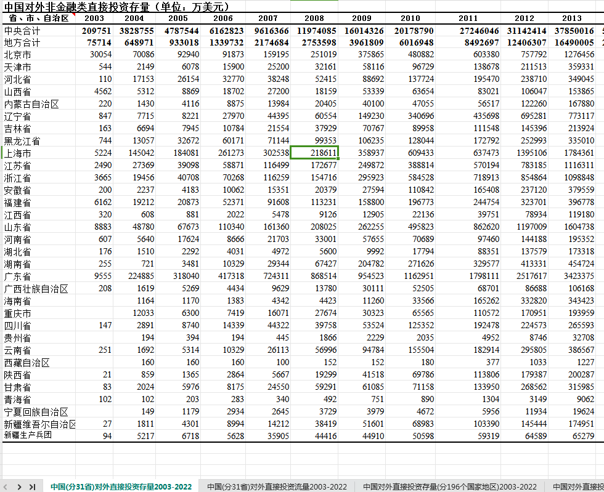604x492 pixels.
Task: Click the 2008 year header cell
Action: 314,18
